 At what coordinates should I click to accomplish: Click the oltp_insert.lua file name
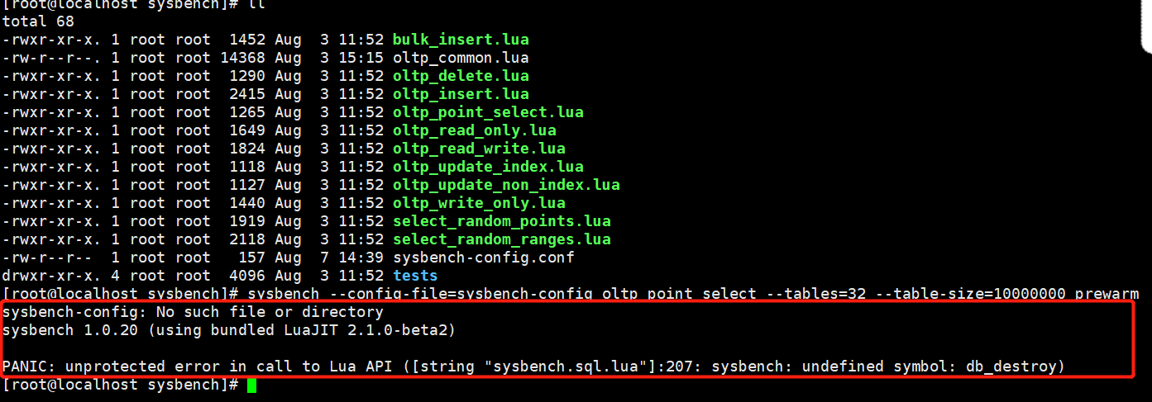click(x=460, y=94)
